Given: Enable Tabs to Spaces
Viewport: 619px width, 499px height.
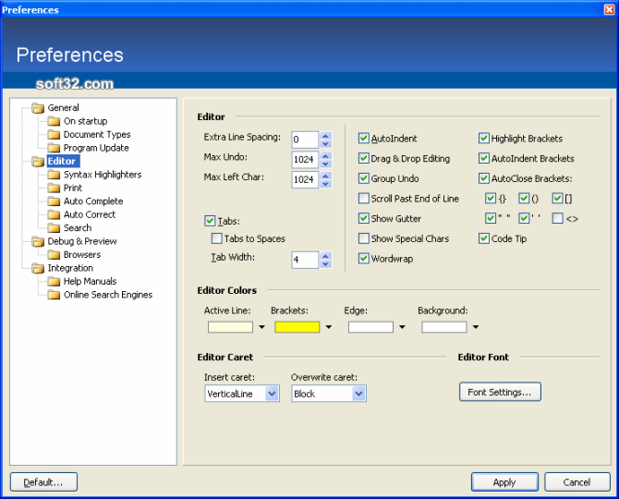Looking at the screenshot, I should (x=217, y=238).
